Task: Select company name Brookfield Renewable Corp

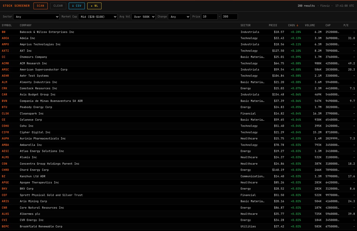Action: click(x=41, y=227)
